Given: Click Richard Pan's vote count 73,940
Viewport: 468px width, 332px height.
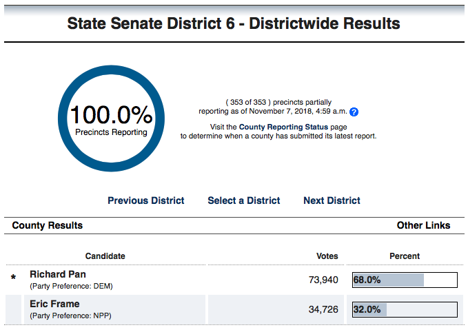Looking at the screenshot, I should (x=323, y=280).
